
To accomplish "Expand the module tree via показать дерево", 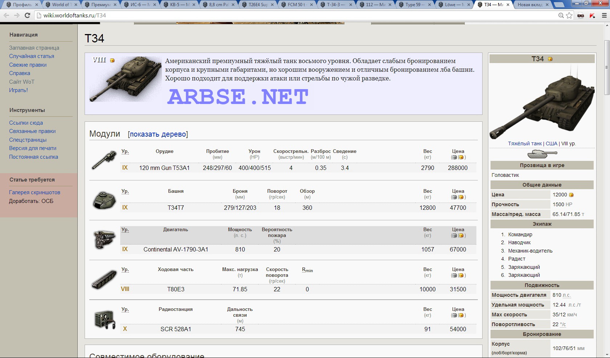I will pos(158,134).
